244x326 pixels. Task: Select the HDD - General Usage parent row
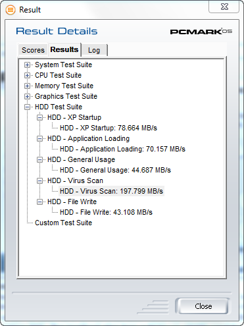(x=81, y=159)
